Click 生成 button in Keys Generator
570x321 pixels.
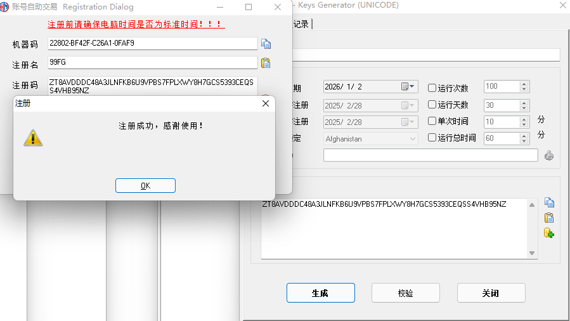point(321,292)
